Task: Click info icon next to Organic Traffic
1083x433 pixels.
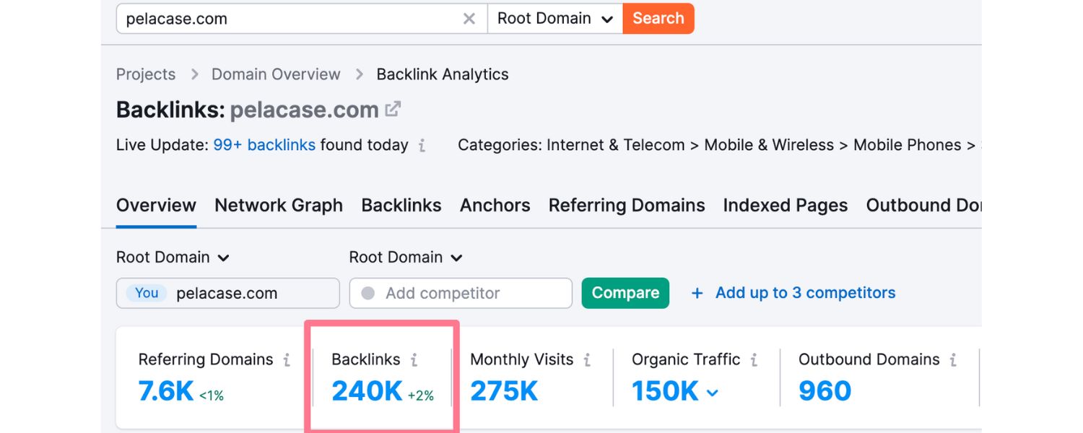Action: (754, 360)
